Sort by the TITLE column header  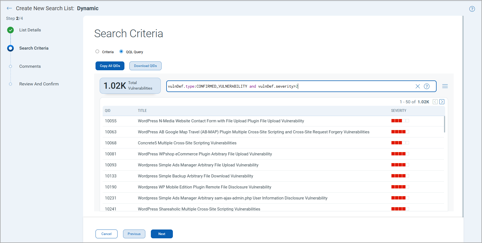142,110
